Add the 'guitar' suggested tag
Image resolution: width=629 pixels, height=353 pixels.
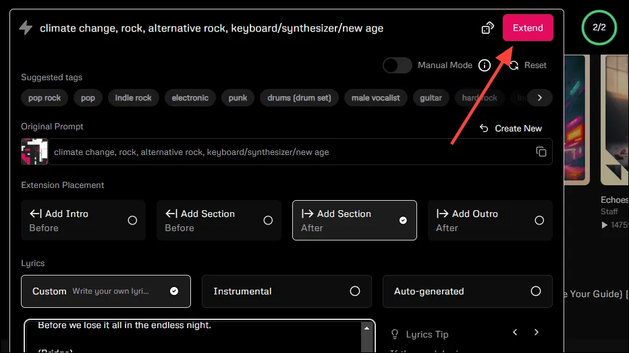pyautogui.click(x=431, y=98)
